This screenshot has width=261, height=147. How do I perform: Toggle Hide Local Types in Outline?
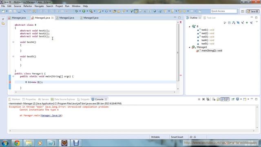pos(251,22)
